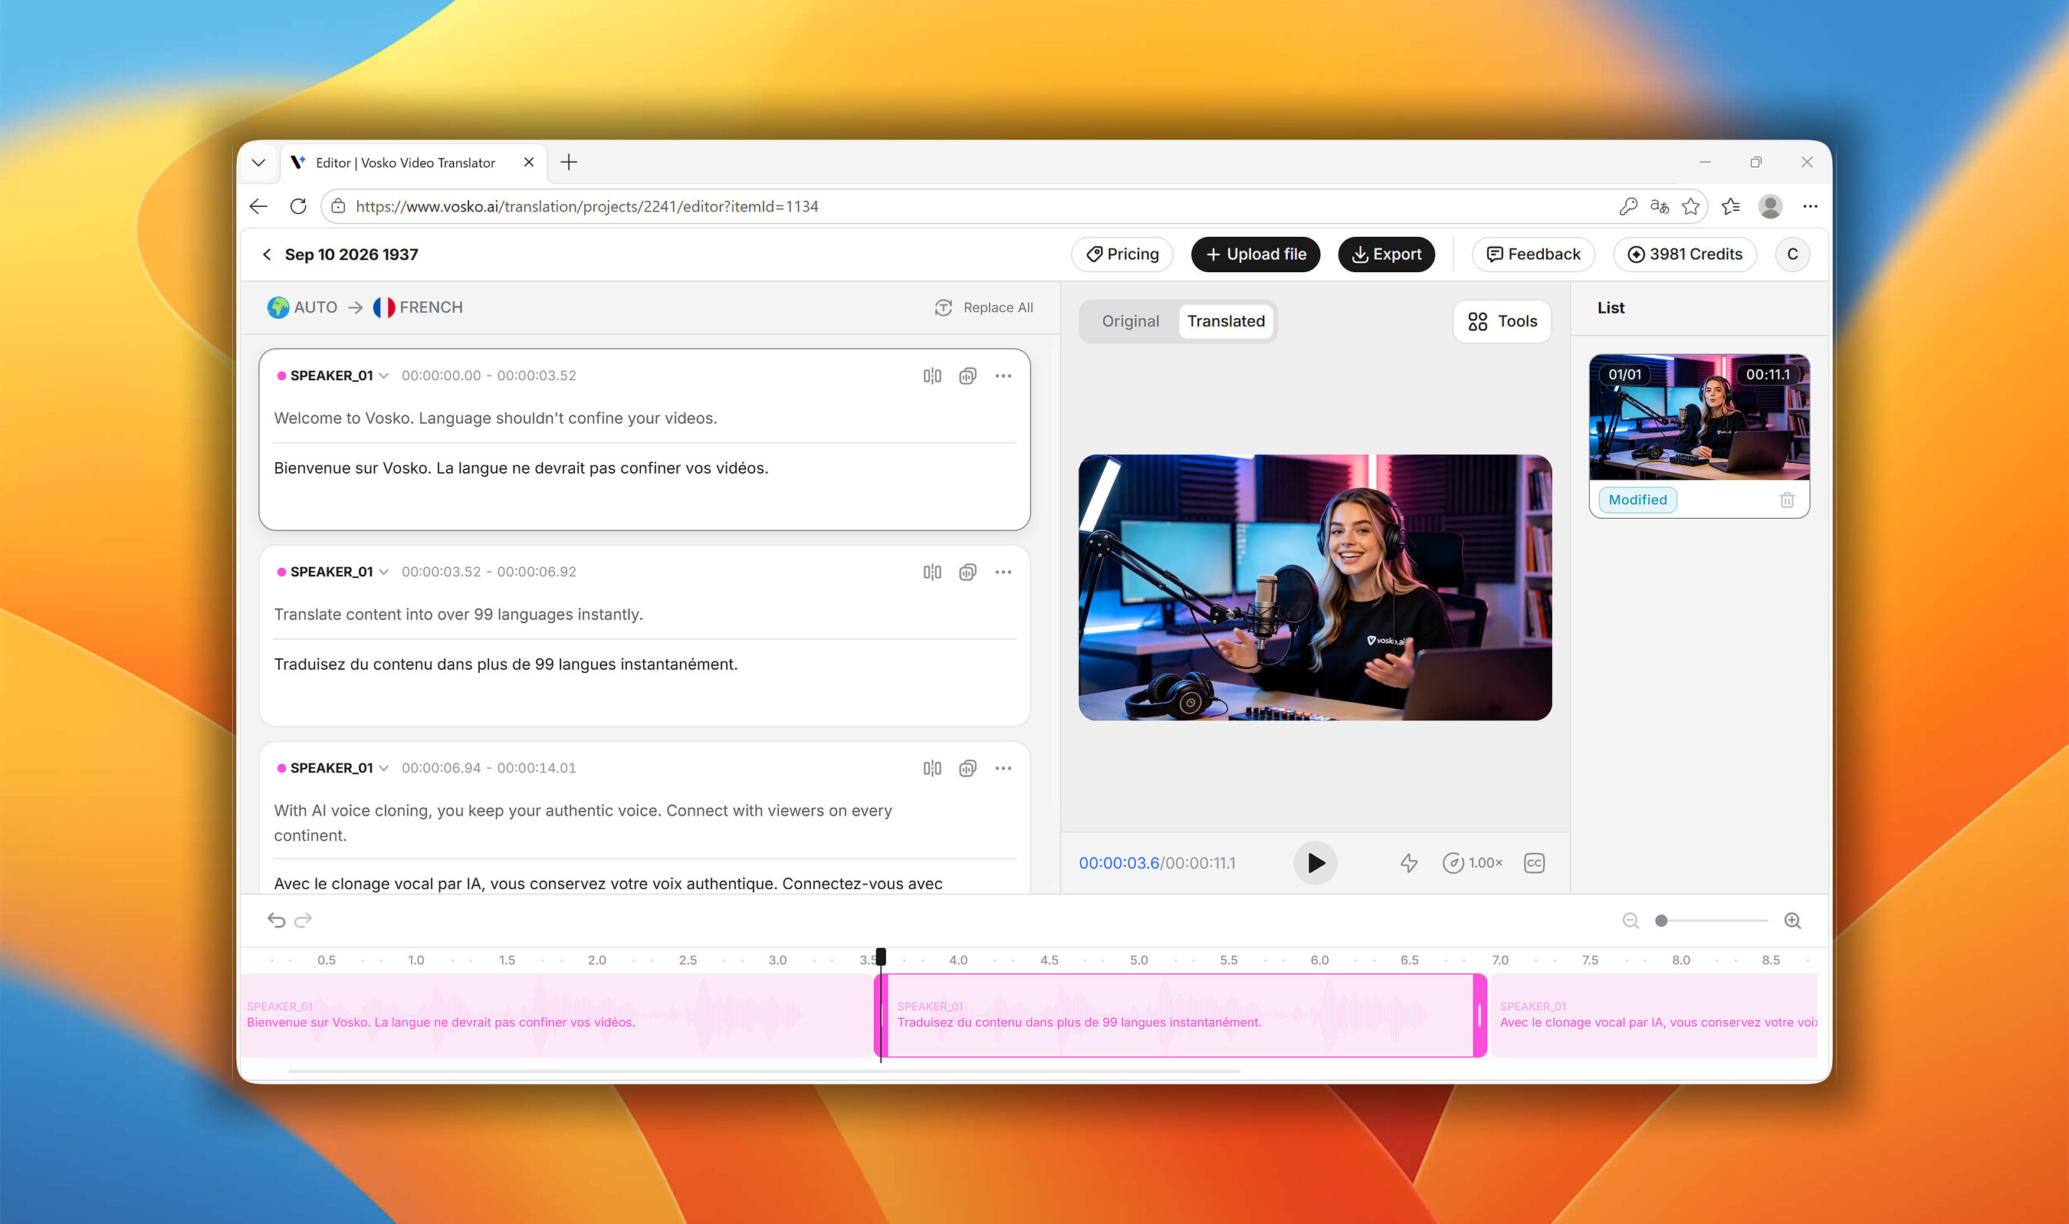Open browser profile icon
The image size is (2069, 1224).
coord(1770,206)
